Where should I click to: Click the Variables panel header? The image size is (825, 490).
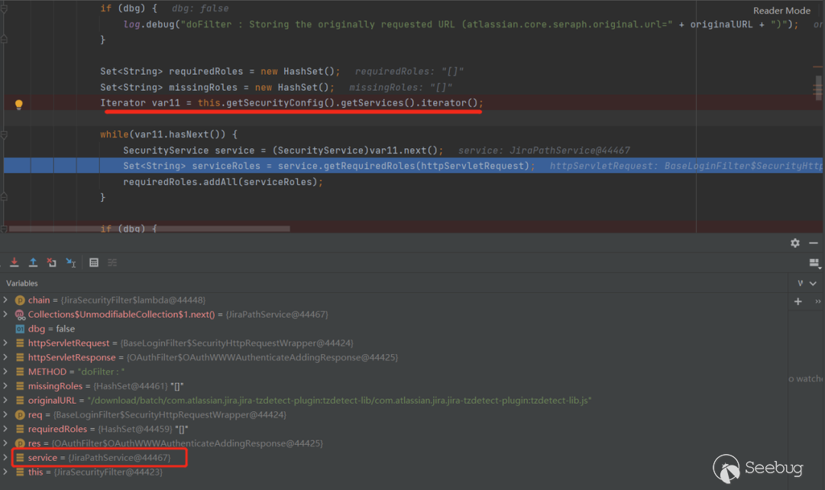click(22, 283)
